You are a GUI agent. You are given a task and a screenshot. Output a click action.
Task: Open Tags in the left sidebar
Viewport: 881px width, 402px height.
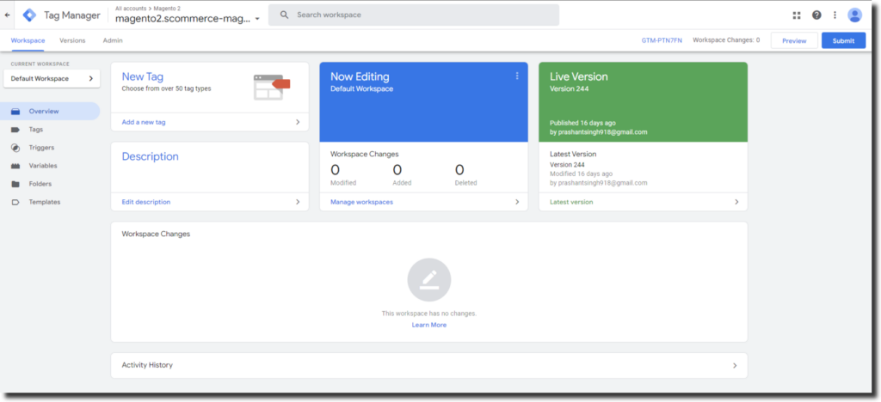(x=36, y=129)
